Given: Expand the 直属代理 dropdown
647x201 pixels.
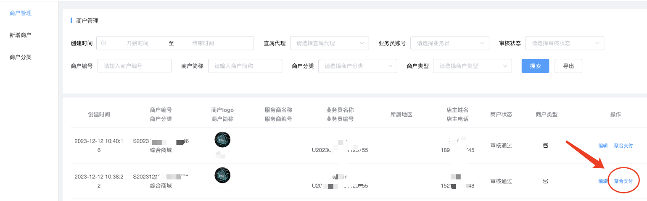Looking at the screenshot, I should coord(329,43).
